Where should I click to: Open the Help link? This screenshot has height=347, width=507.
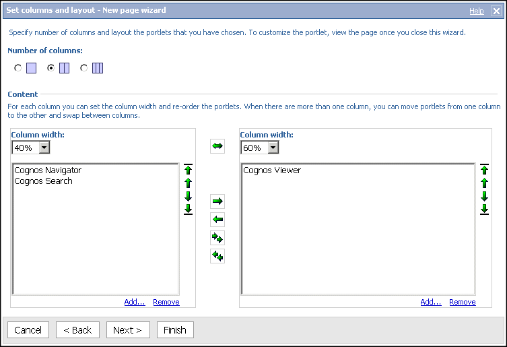(477, 11)
